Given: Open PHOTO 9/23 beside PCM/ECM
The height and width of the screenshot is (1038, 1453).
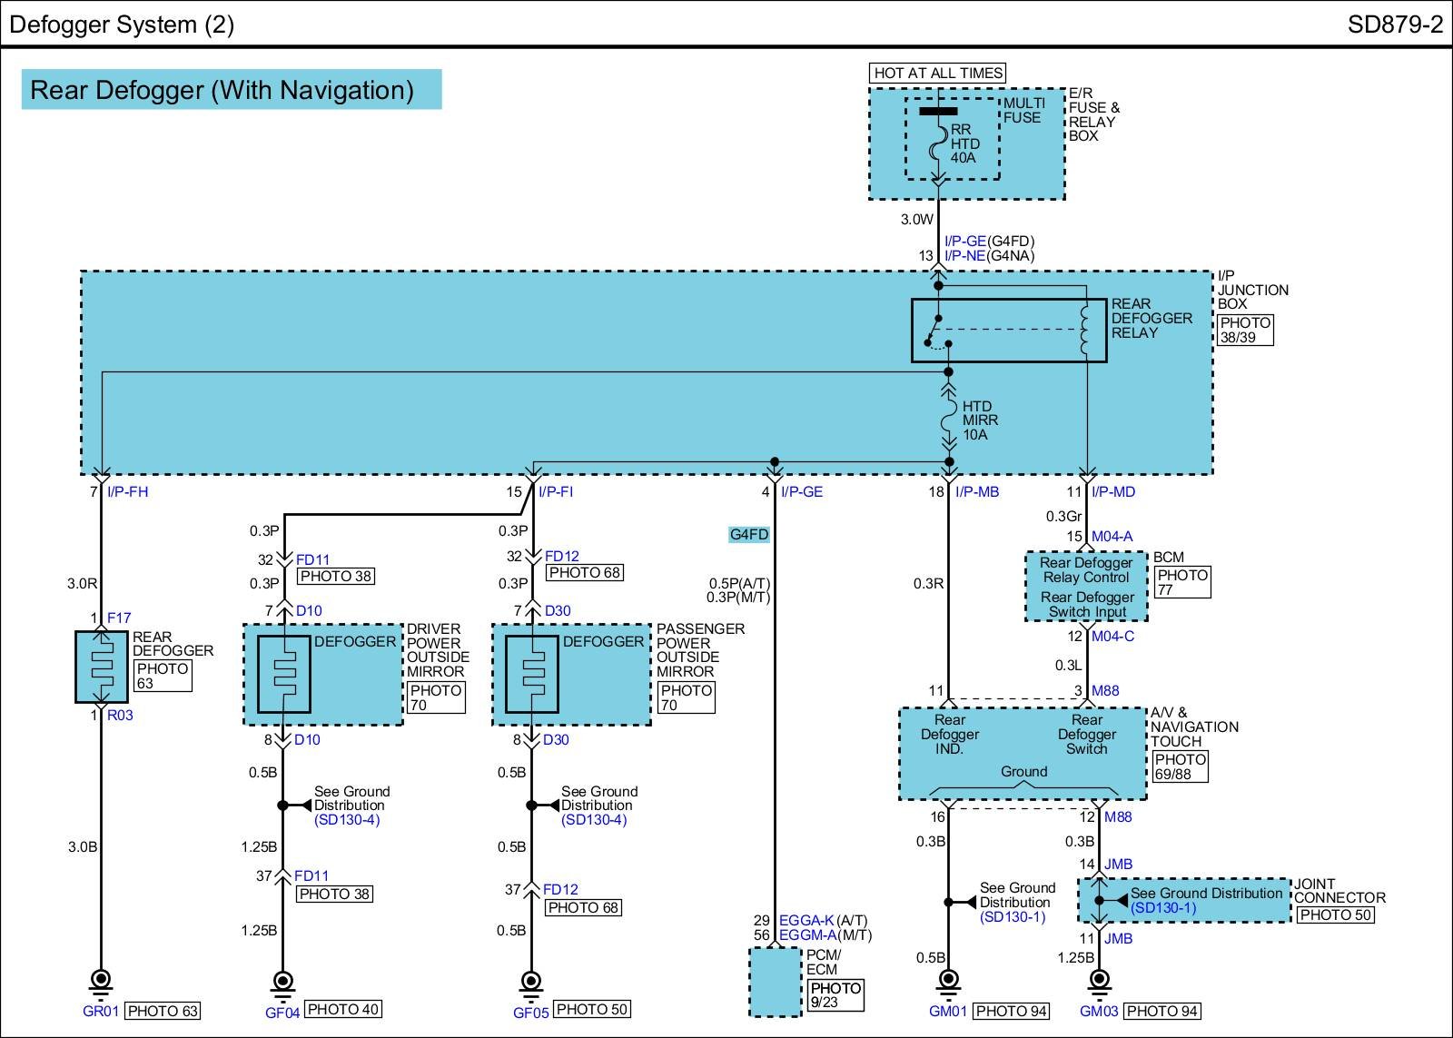Looking at the screenshot, I should coord(835,995).
